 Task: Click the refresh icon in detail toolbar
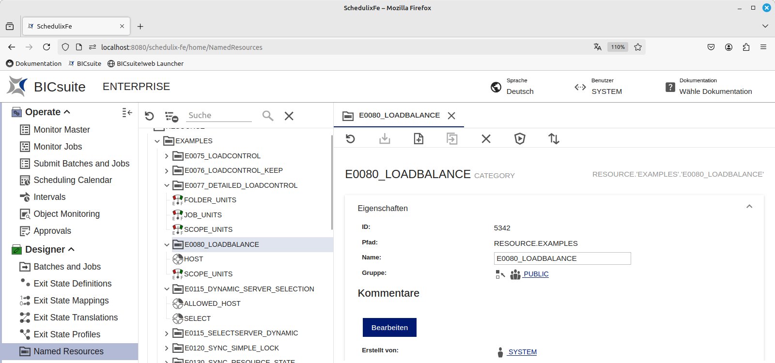point(350,139)
